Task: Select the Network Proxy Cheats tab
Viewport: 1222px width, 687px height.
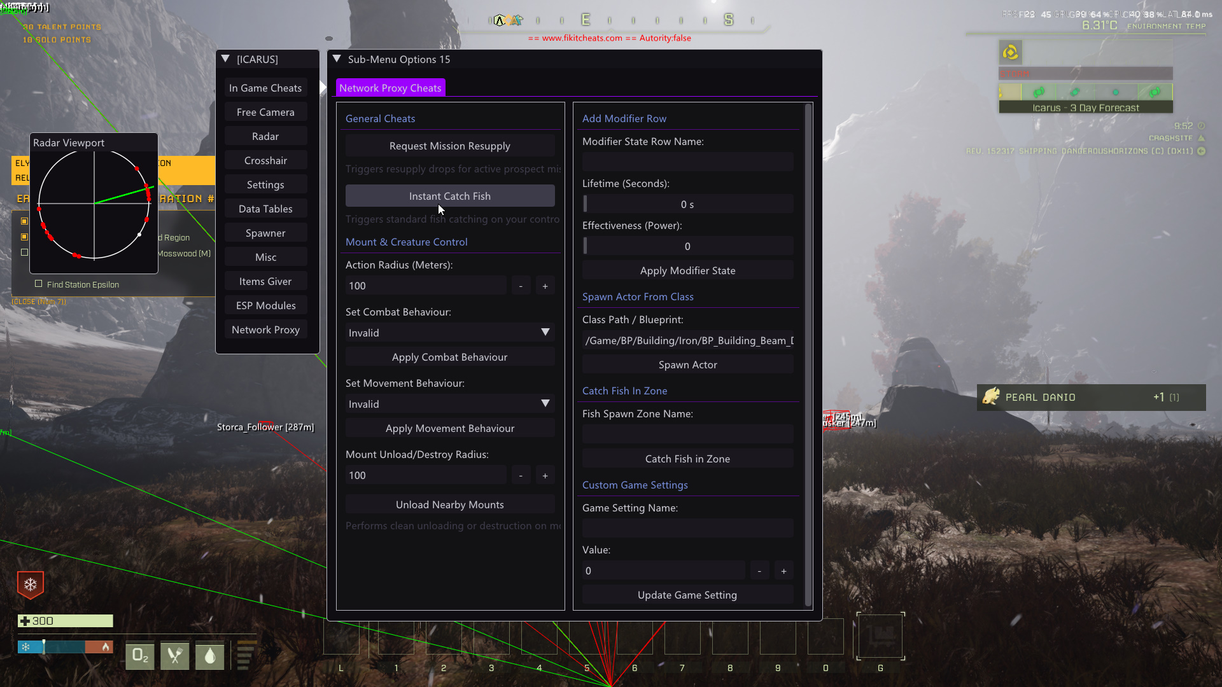Action: (x=390, y=88)
